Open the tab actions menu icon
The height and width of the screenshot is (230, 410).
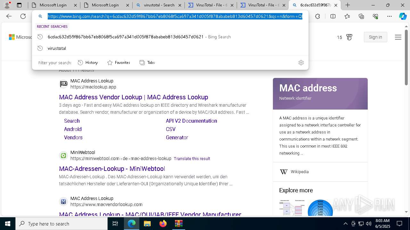[19, 5]
